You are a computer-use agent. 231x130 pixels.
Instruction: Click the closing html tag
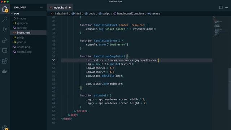point(66,119)
